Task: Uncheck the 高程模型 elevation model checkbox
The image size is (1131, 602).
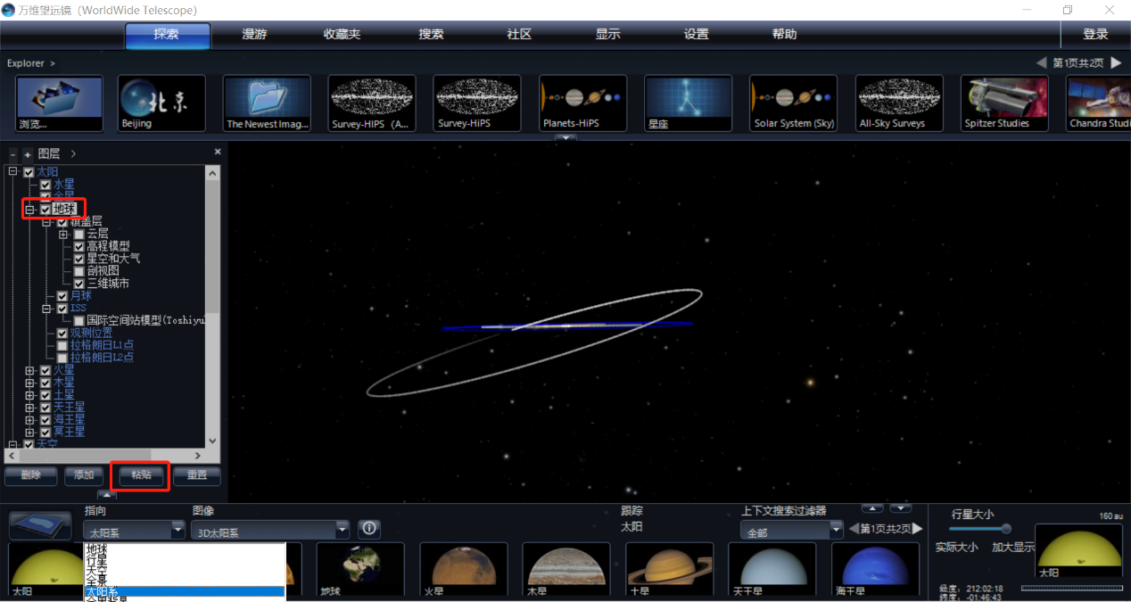Action: 79,246
